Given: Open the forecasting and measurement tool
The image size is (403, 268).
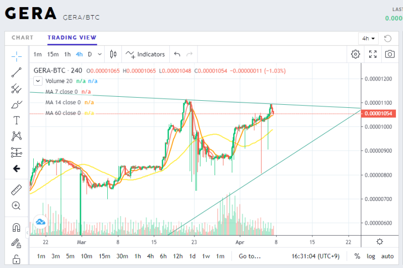Looking at the screenshot, I should (x=17, y=152).
